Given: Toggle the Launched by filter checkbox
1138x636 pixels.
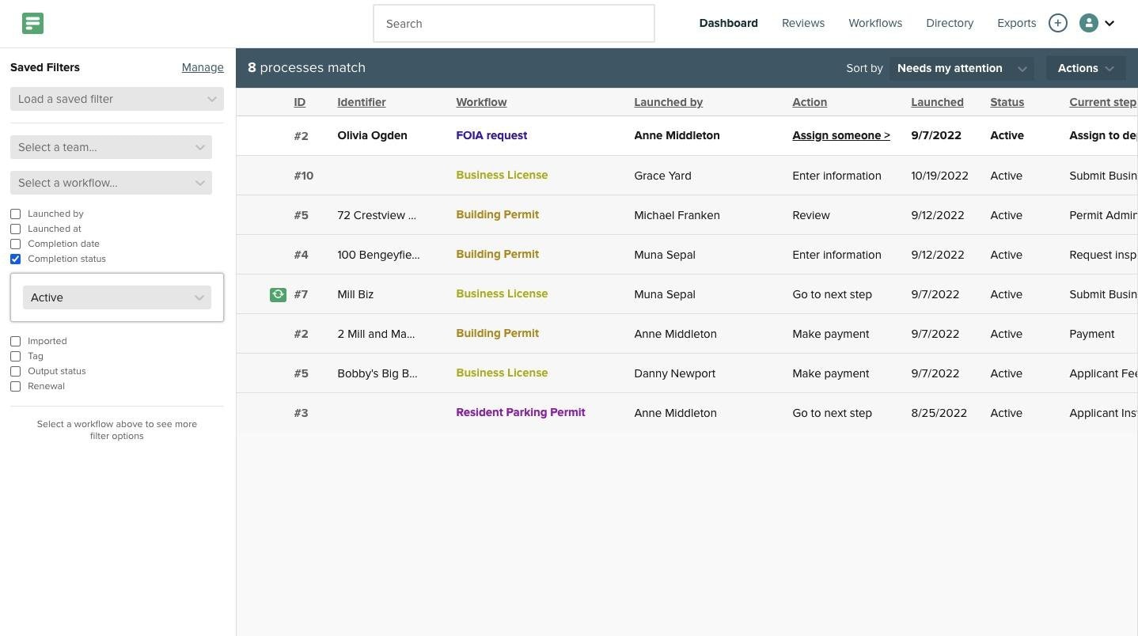Looking at the screenshot, I should coord(15,214).
